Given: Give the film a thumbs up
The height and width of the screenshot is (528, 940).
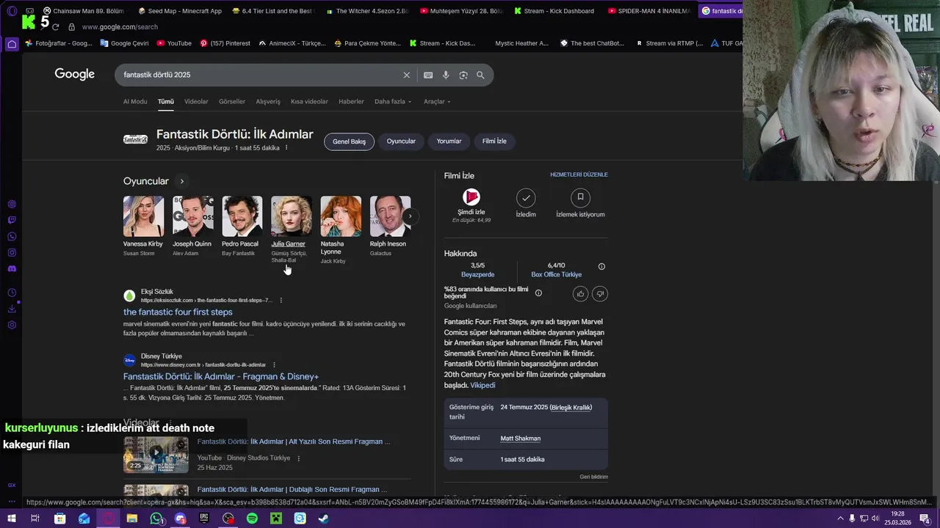Looking at the screenshot, I should tap(580, 293).
